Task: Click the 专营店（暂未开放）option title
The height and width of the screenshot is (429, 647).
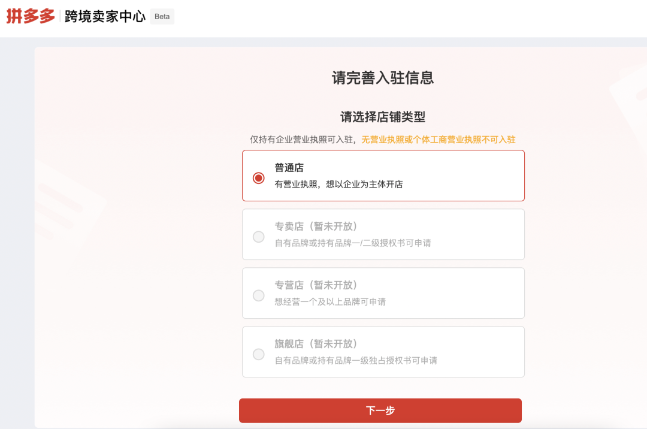Action: [x=316, y=285]
